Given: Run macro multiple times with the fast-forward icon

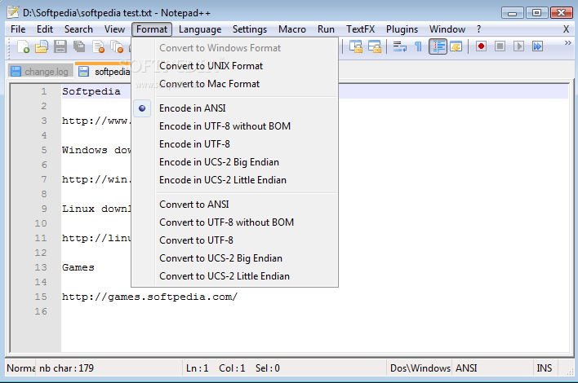Looking at the screenshot, I should pyautogui.click(x=537, y=46).
